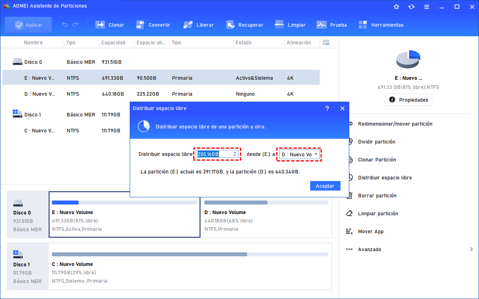Click the refresh icon in the title bar
The image size is (479, 299).
click(x=412, y=6)
